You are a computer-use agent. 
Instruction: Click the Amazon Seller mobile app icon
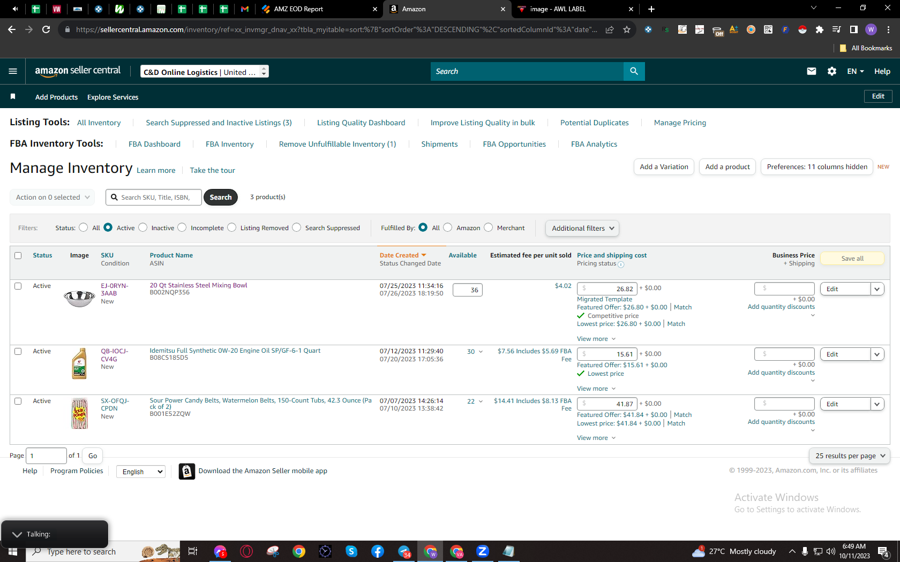pos(186,471)
